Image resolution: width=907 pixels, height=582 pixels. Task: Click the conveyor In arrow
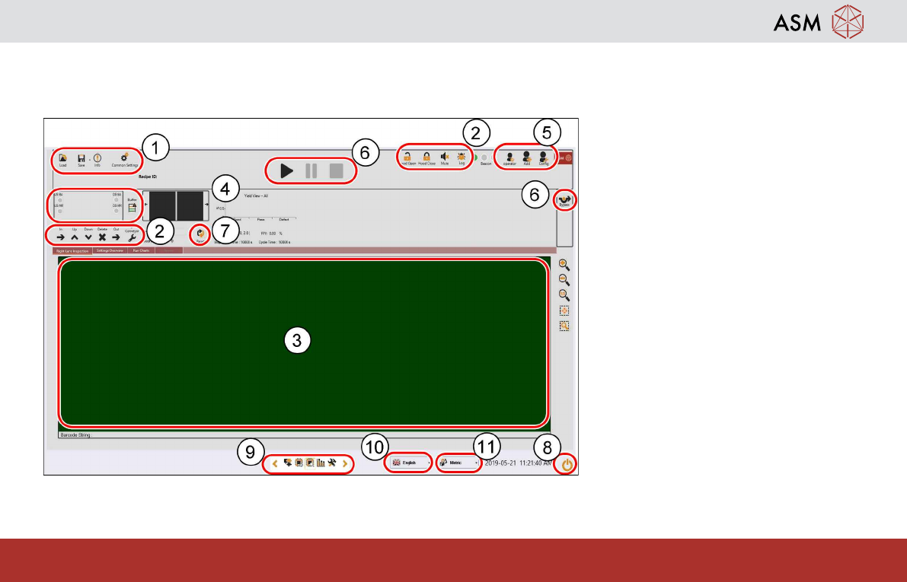61,237
